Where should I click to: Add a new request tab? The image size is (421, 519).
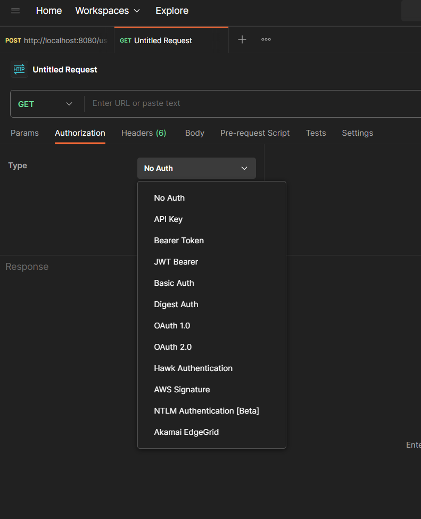coord(242,39)
